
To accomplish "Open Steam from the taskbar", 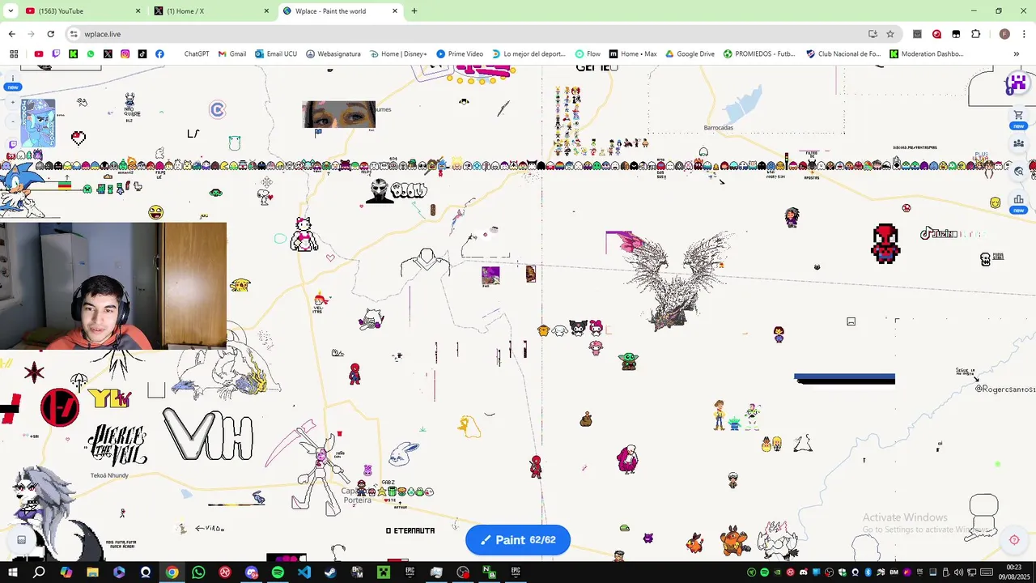I will (330, 572).
